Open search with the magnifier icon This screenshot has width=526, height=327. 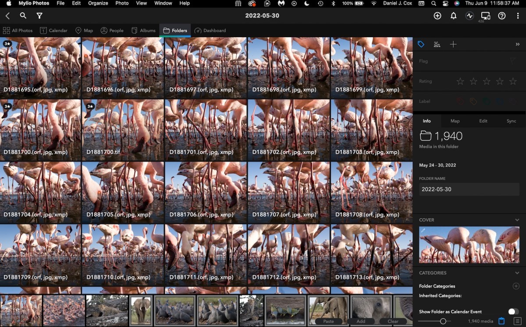point(23,16)
